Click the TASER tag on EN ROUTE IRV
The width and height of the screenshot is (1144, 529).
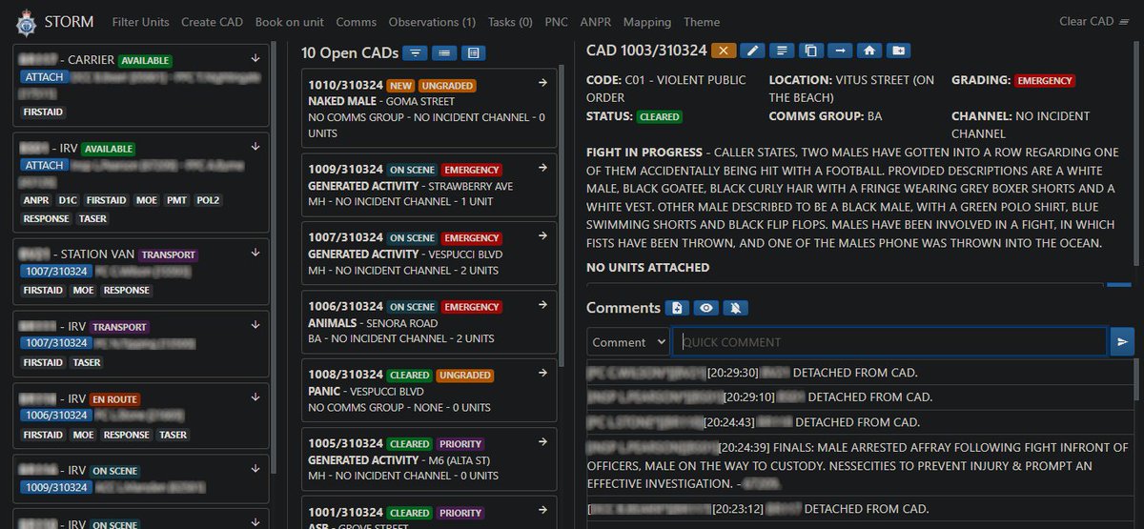tap(174, 435)
